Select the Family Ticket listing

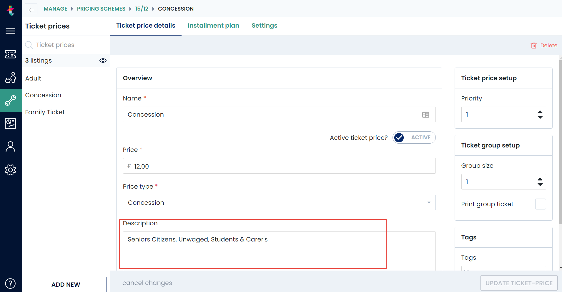point(45,112)
